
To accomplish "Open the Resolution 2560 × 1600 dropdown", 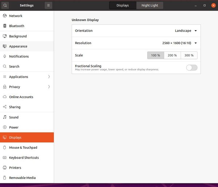I will pos(179,43).
